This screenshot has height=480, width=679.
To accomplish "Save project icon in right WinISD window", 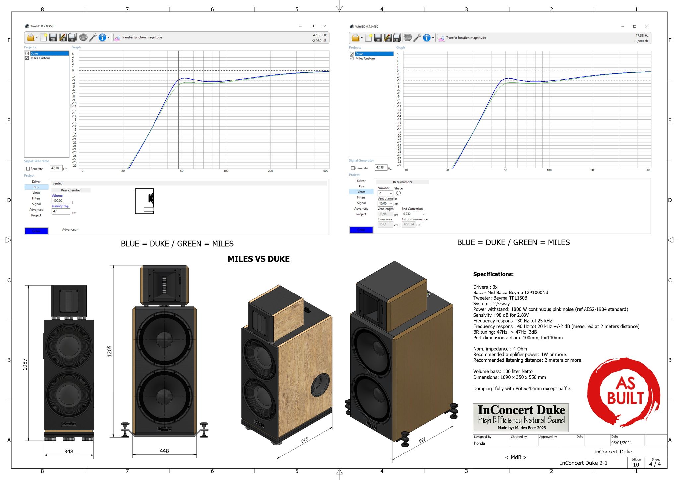I will [378, 38].
